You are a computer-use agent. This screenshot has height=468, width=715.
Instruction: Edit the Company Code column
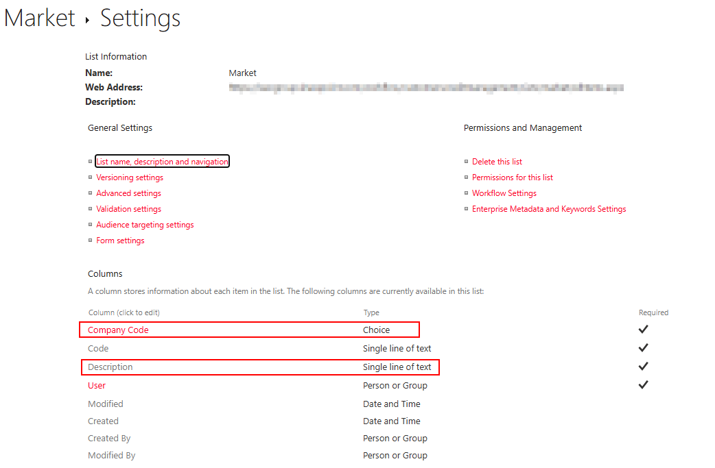118,330
